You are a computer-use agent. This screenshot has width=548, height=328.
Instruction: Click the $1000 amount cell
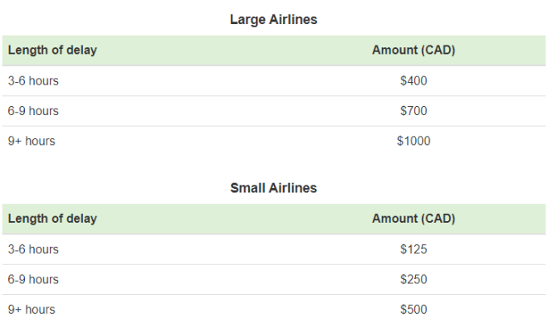(413, 141)
